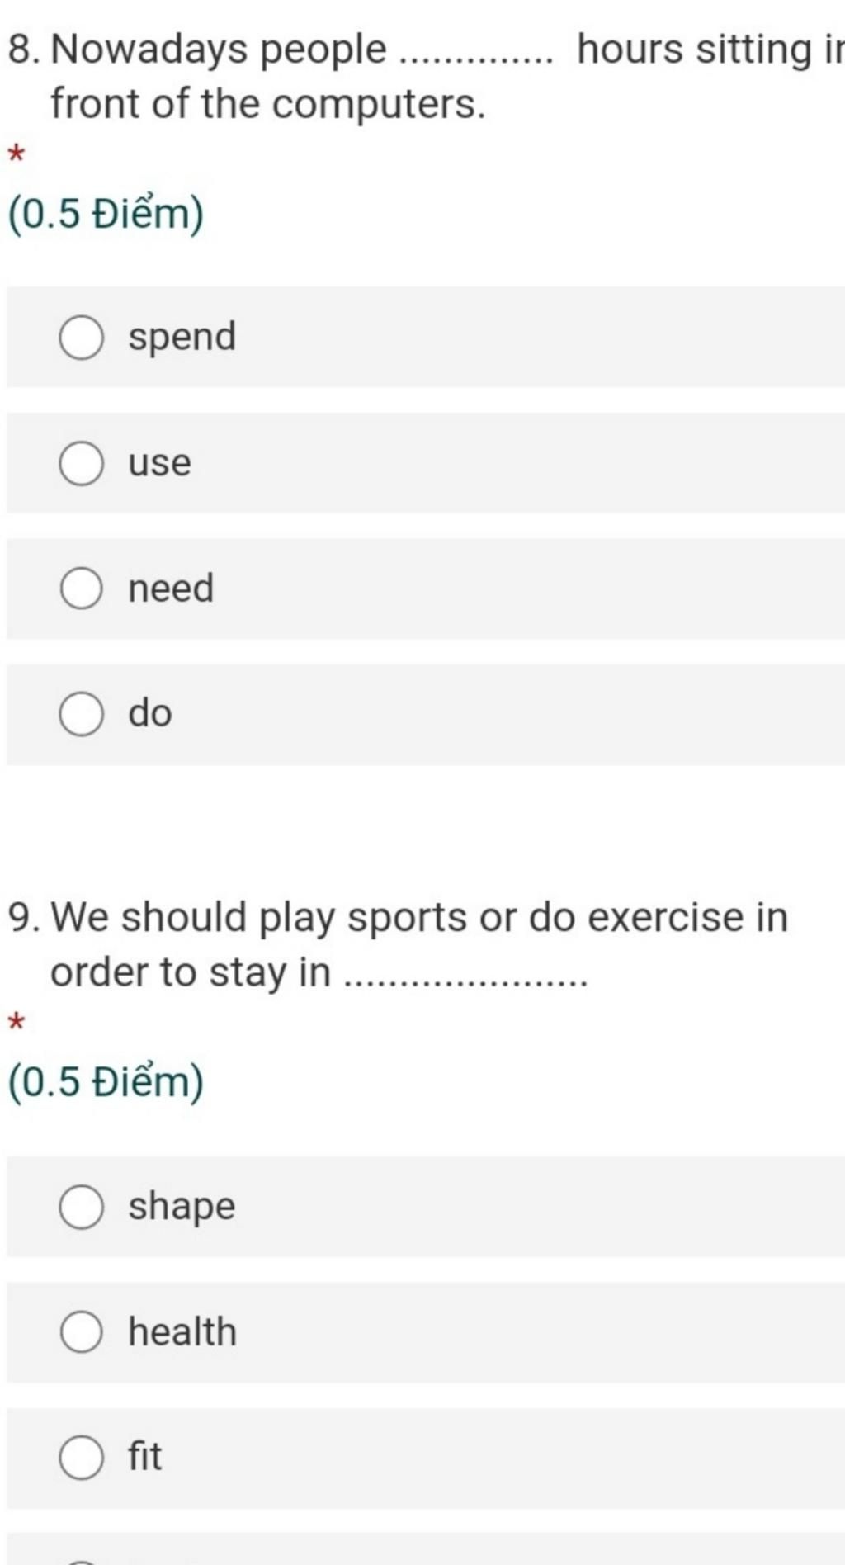The image size is (845, 1565).
Task: Click the 'shape' answer label text
Action: pos(182,1208)
